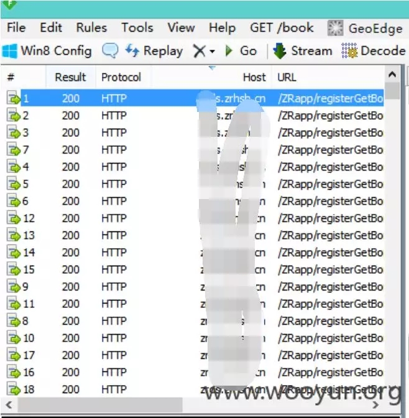
Task: Expand the Remove X dropdown arrow
Action: (x=213, y=51)
